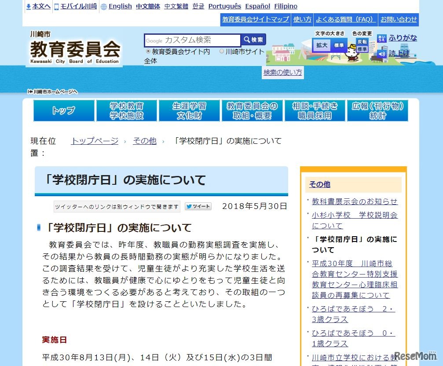Click the phone icon beside モバイル川崎
Viewport: 443px width, 366px height.
(x=56, y=6)
